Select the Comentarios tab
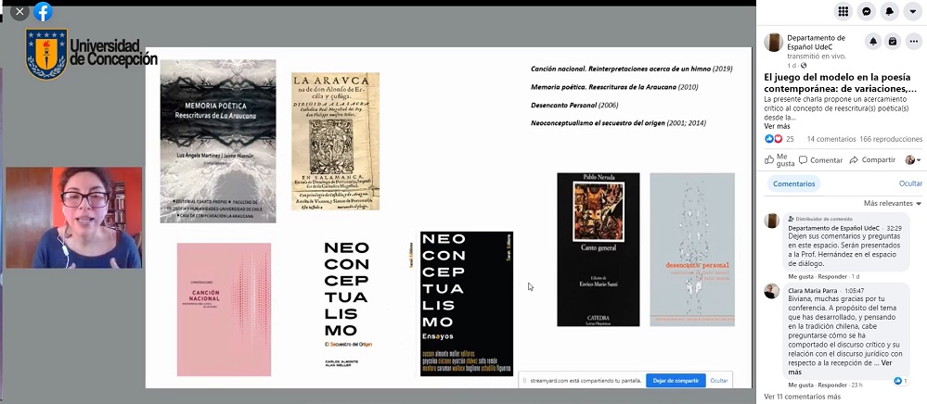This screenshot has height=404, width=927. (793, 184)
